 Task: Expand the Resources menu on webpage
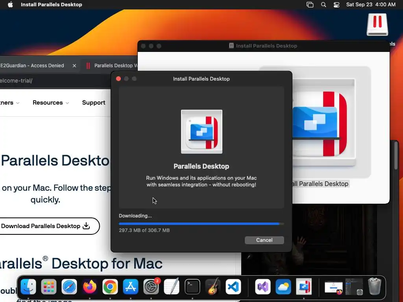(51, 103)
